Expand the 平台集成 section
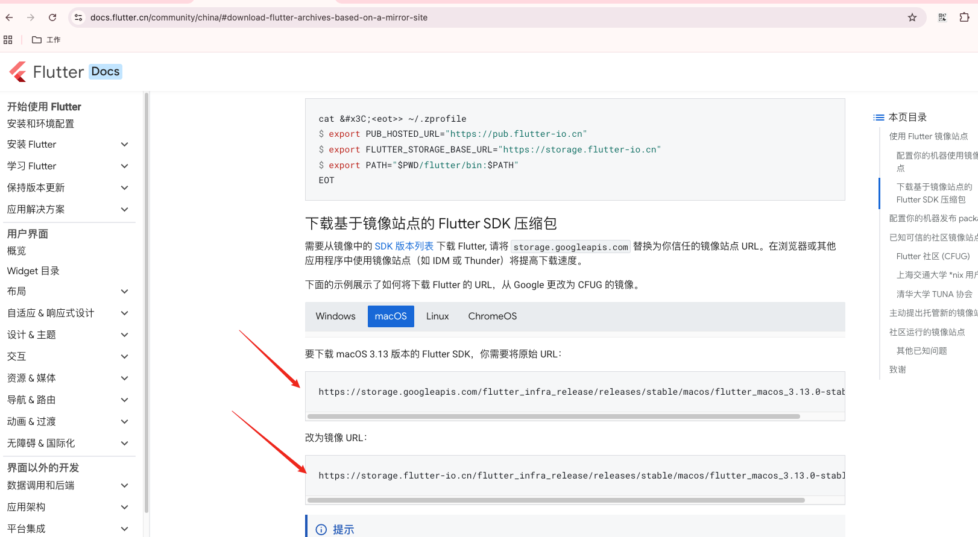The image size is (978, 537). [125, 529]
